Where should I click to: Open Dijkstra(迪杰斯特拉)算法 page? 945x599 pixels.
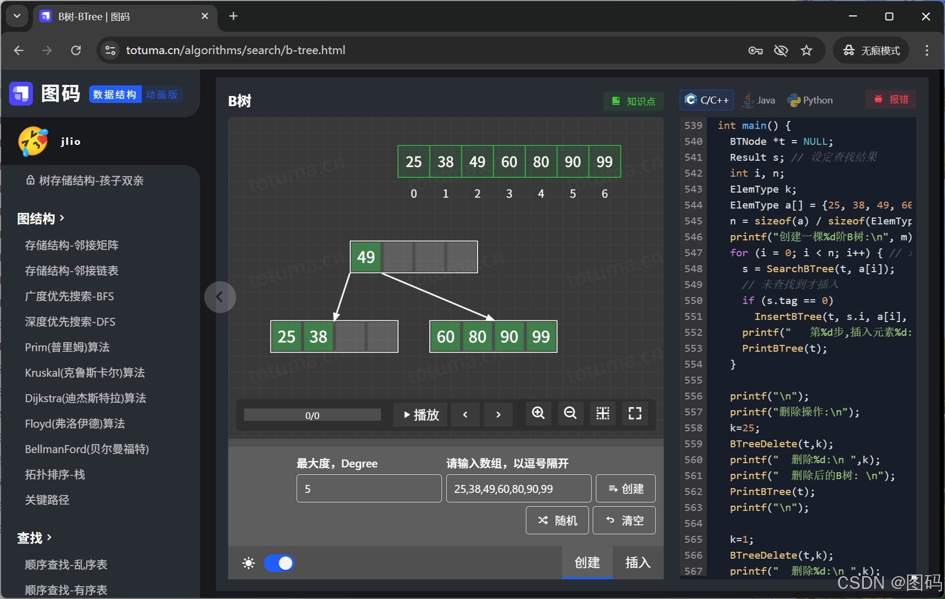coord(85,398)
